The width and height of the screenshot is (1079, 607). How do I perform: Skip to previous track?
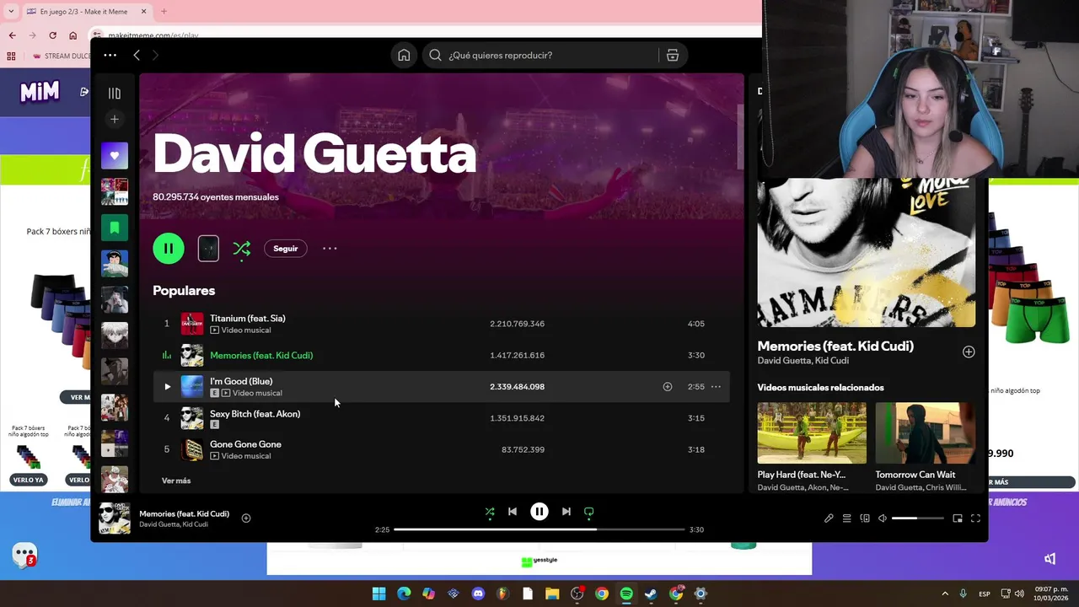point(513,512)
